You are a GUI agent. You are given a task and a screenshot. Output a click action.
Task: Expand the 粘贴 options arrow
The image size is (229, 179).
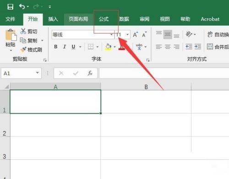[x=11, y=50]
